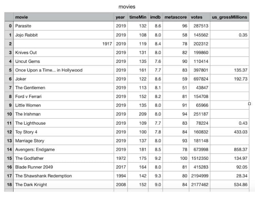Click the 'Jojo Rabbit' cell
Screen dimensions: 255x197
tap(26, 35)
